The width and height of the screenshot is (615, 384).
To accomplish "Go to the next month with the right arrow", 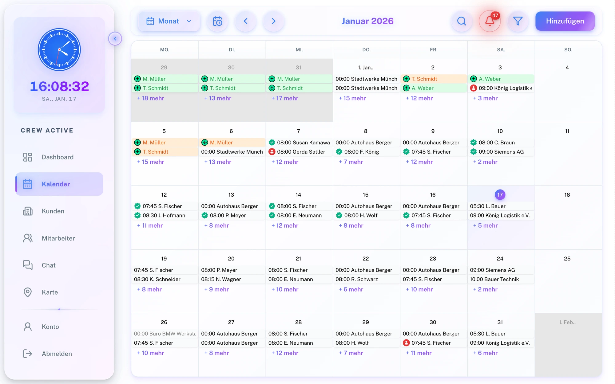I will (x=273, y=21).
